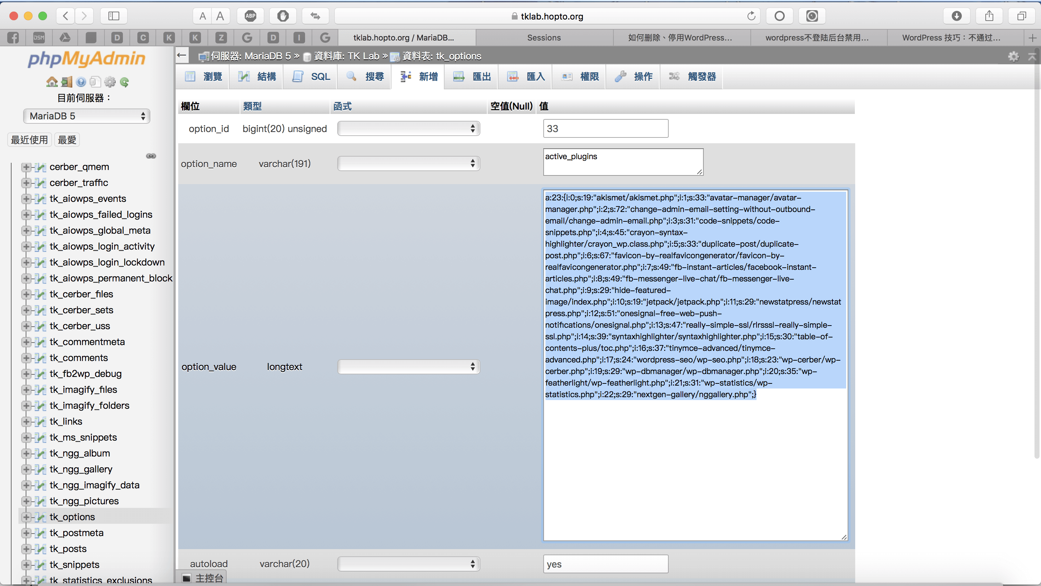Click the phpMyAdmin home icon

52,82
